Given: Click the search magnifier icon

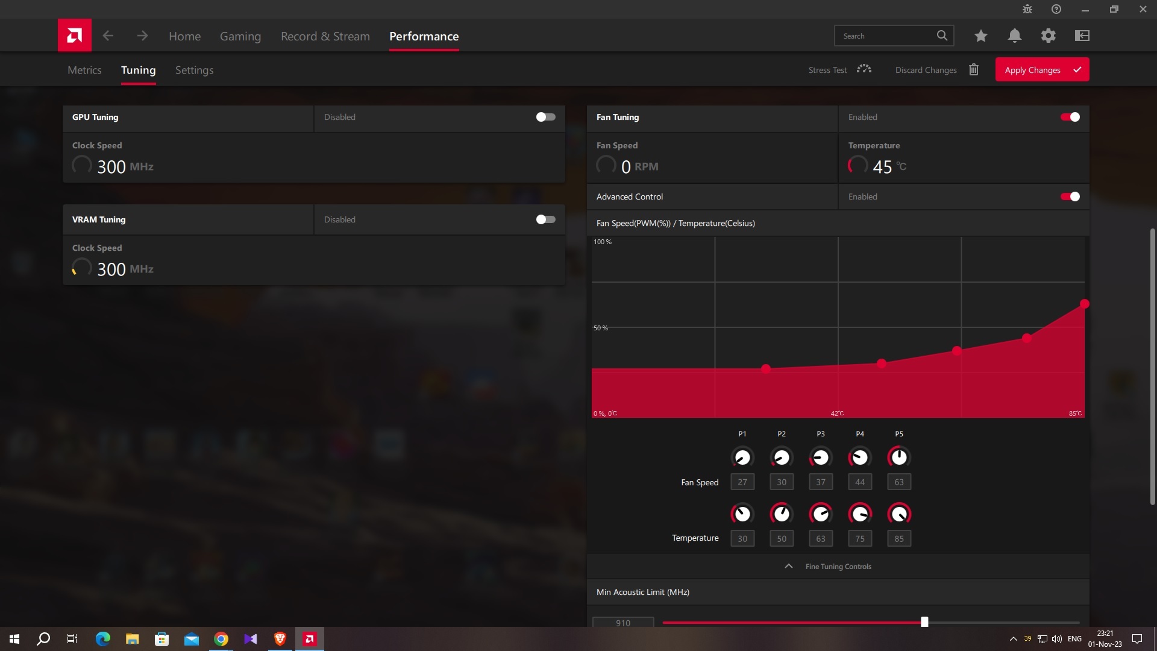Looking at the screenshot, I should [x=942, y=36].
